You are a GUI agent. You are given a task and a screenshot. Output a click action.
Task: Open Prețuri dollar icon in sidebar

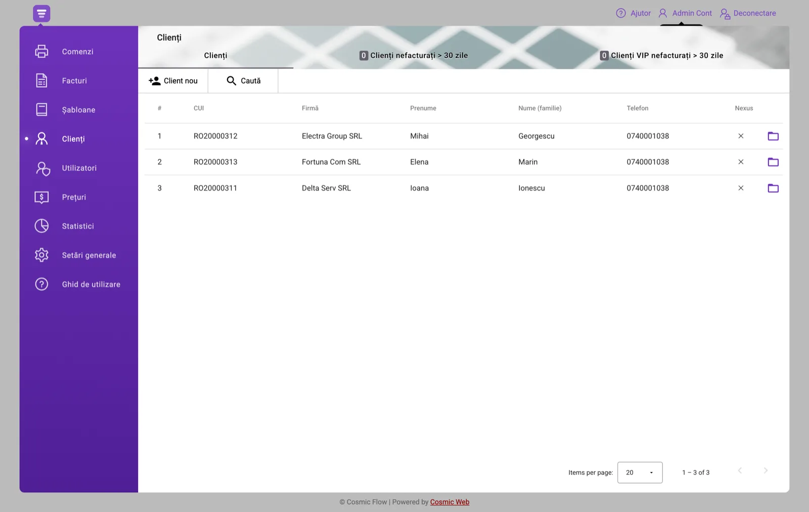[41, 197]
